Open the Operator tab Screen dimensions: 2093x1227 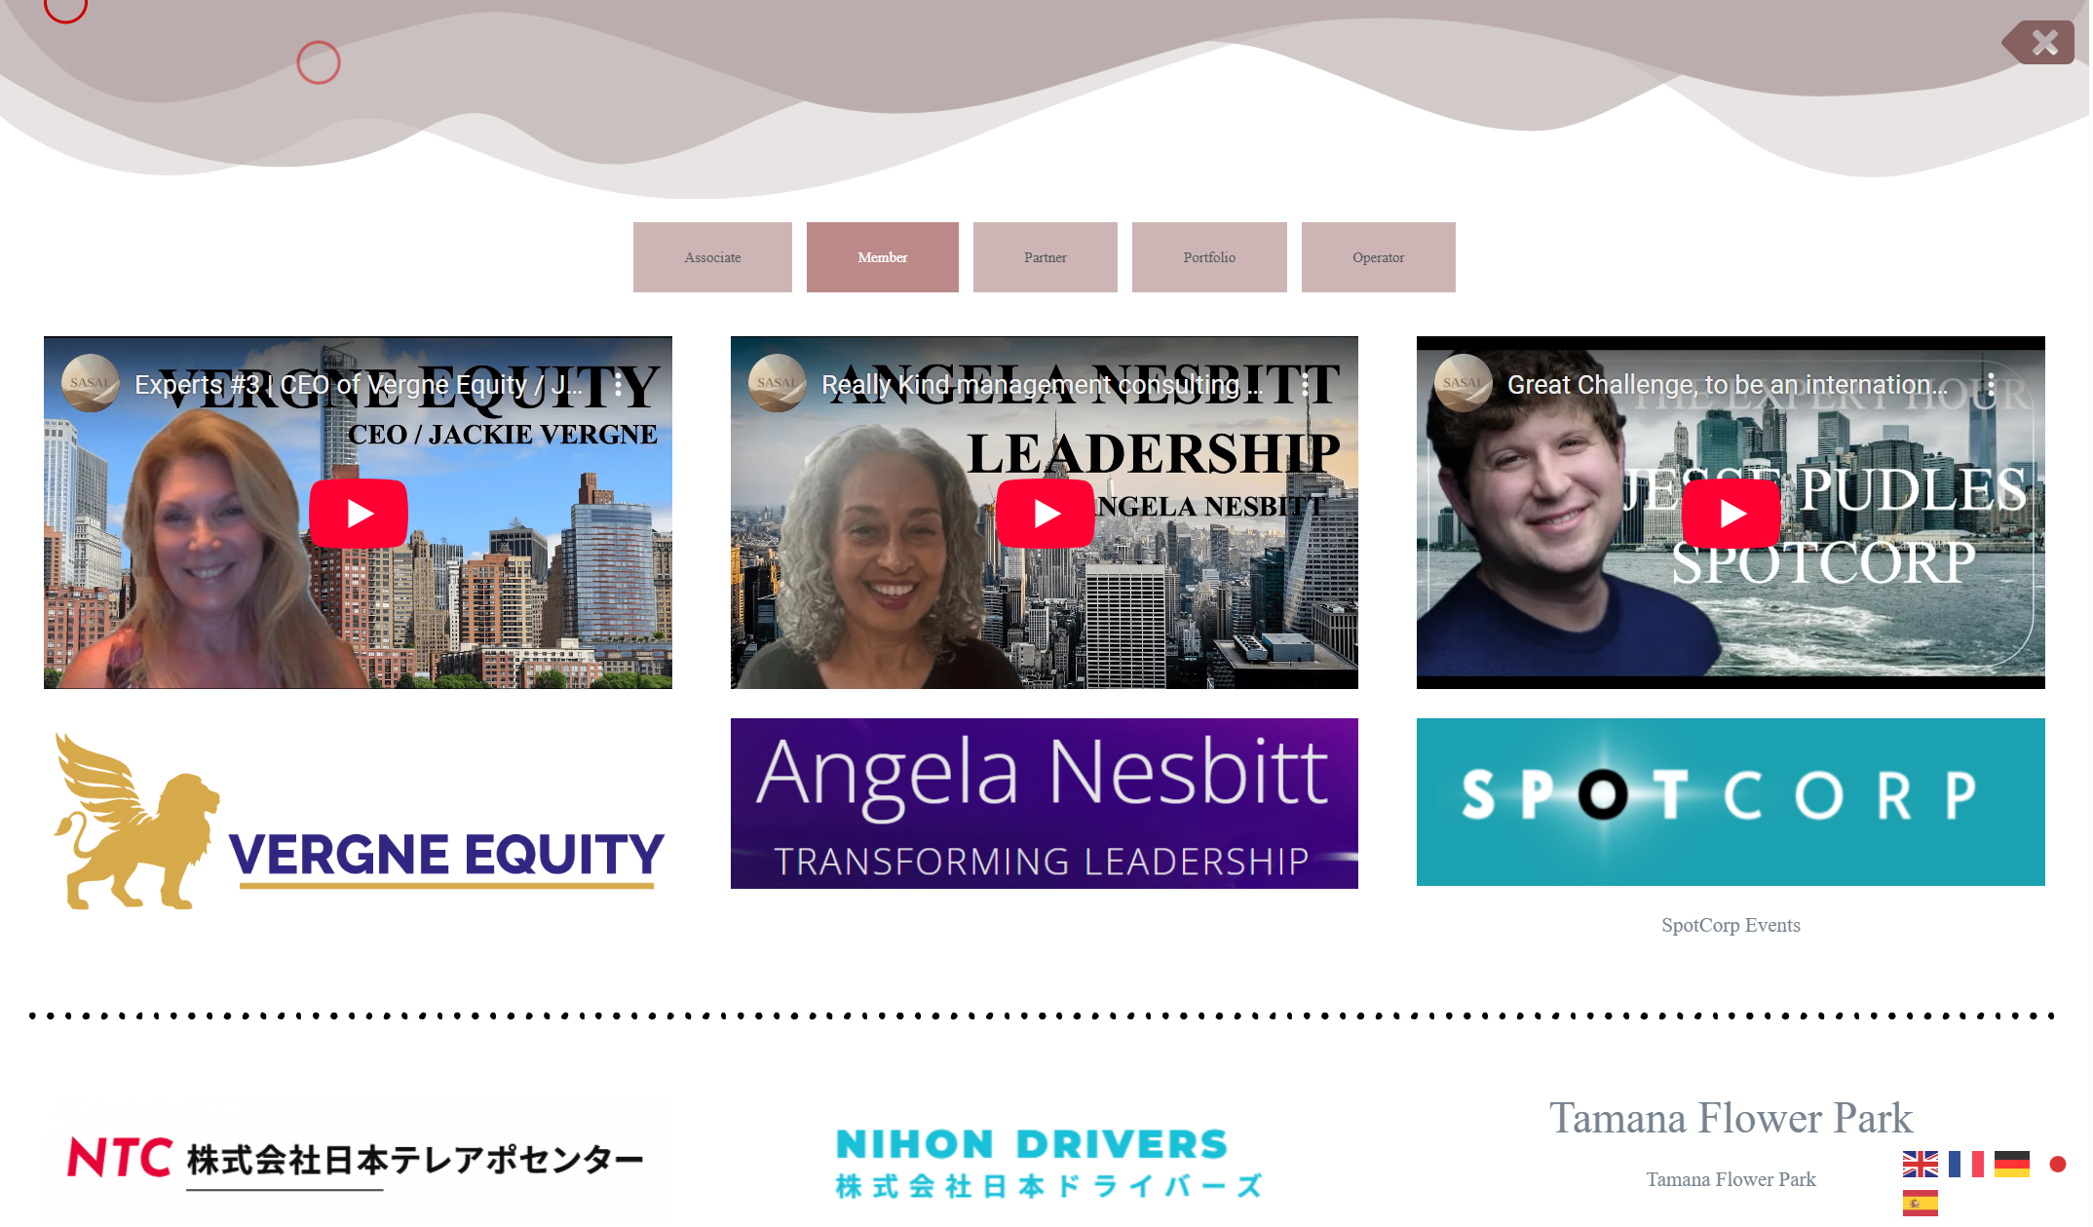[1379, 257]
